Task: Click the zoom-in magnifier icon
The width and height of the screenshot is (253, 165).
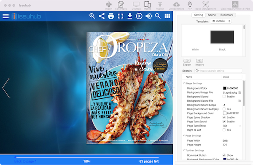Action: (x=92, y=16)
